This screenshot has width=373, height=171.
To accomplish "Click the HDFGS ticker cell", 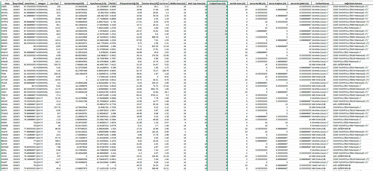I will (x=7, y=70).
